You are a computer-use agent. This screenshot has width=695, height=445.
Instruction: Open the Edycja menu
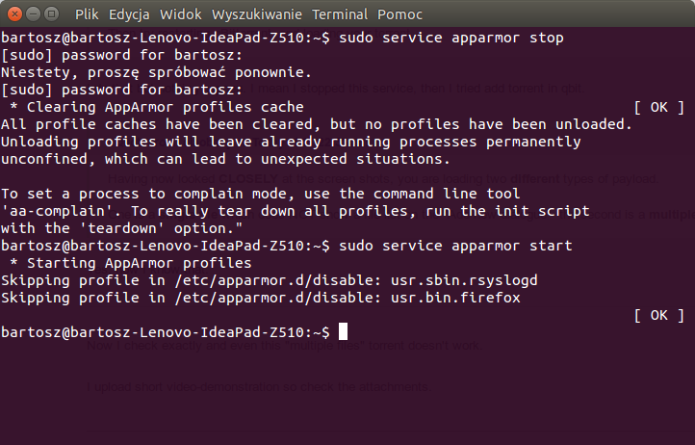pyautogui.click(x=129, y=14)
